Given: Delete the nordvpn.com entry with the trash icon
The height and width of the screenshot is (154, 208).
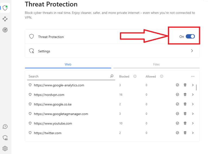Looking at the screenshot, I should click(185, 95).
